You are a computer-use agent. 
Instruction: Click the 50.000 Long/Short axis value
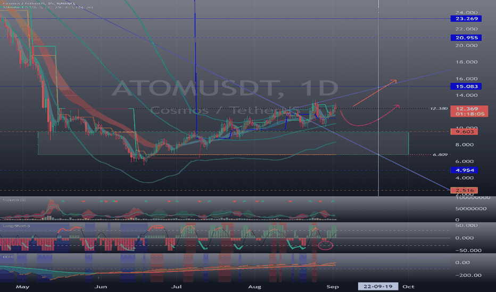(466, 226)
